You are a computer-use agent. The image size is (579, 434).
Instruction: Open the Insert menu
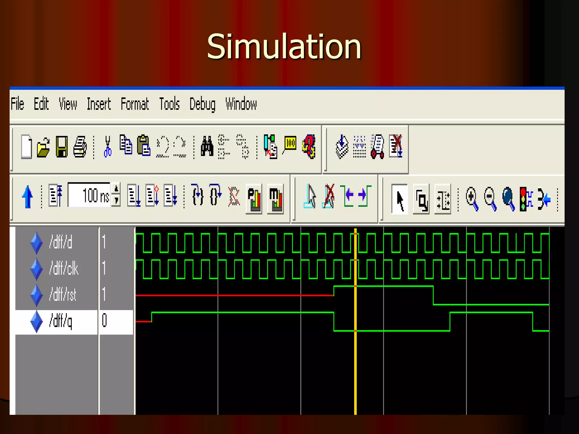pos(99,104)
